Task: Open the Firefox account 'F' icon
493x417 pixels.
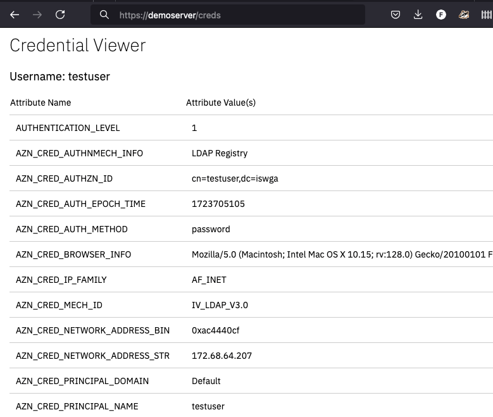Action: [441, 15]
